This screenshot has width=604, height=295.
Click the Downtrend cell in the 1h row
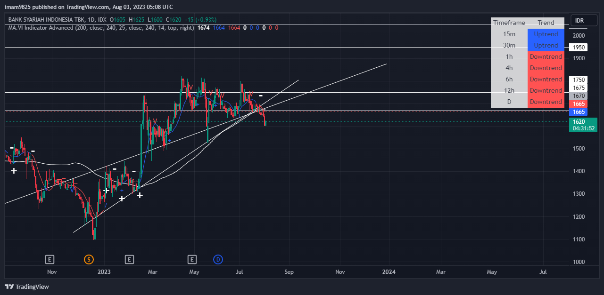[546, 56]
